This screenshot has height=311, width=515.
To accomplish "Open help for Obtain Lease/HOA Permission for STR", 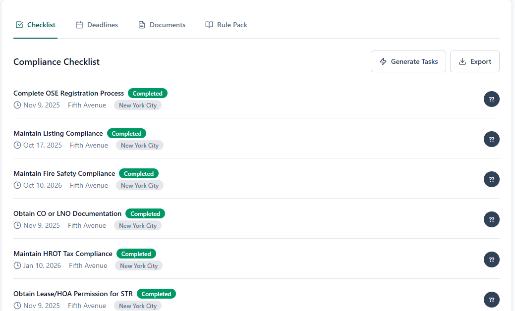I will (491, 300).
